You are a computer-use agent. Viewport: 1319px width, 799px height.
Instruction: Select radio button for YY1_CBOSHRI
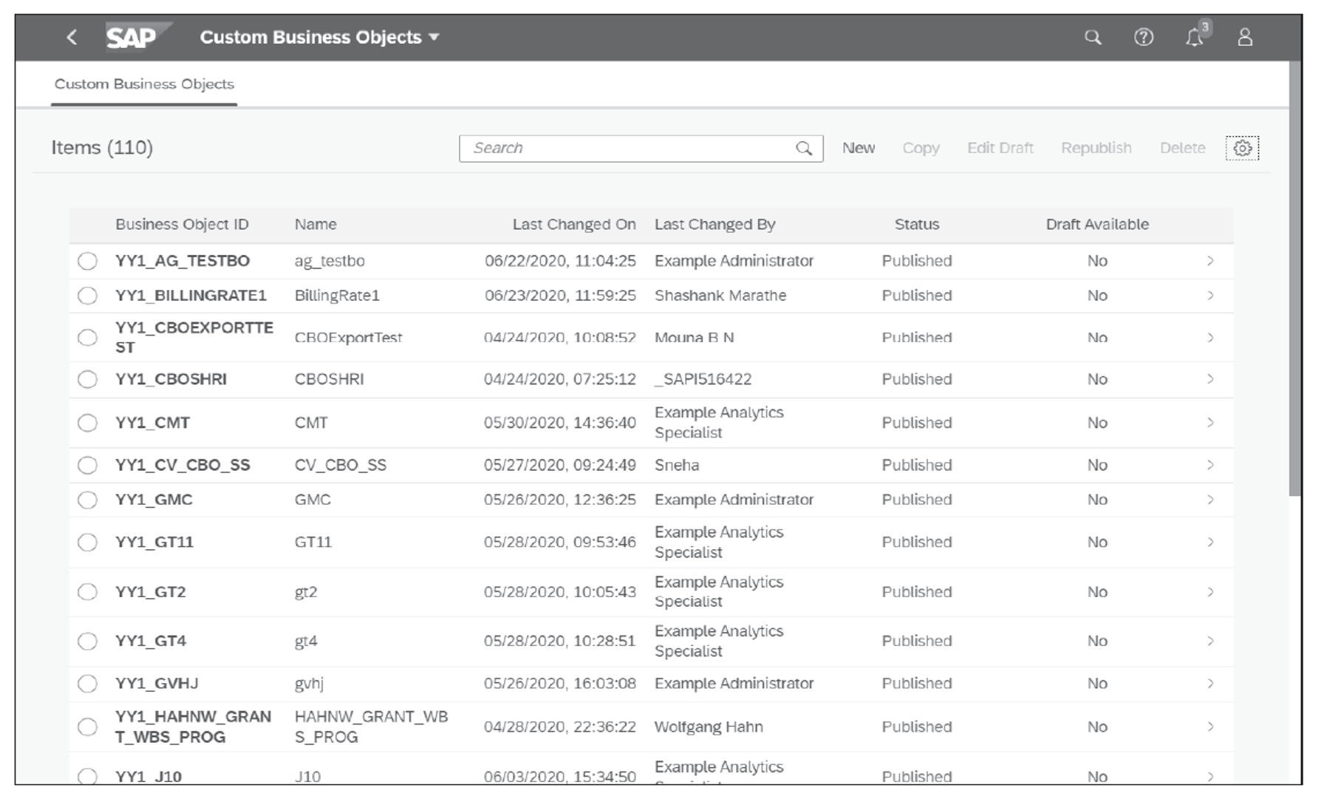click(x=87, y=379)
